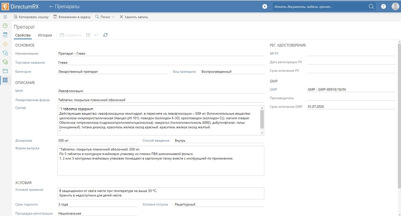Click the recent items clock icon in sidebar
Screen dimensions: 401x216
pyautogui.click(x=5, y=26)
